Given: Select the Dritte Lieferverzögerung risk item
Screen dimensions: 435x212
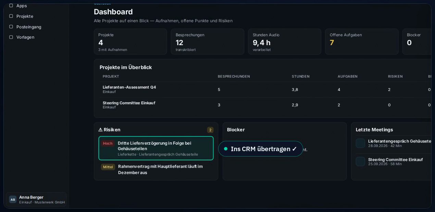Looking at the screenshot, I should click(x=156, y=148).
